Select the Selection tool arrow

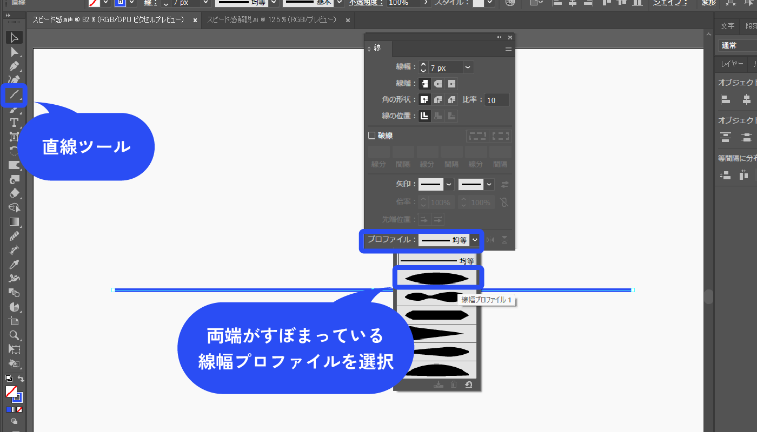14,37
